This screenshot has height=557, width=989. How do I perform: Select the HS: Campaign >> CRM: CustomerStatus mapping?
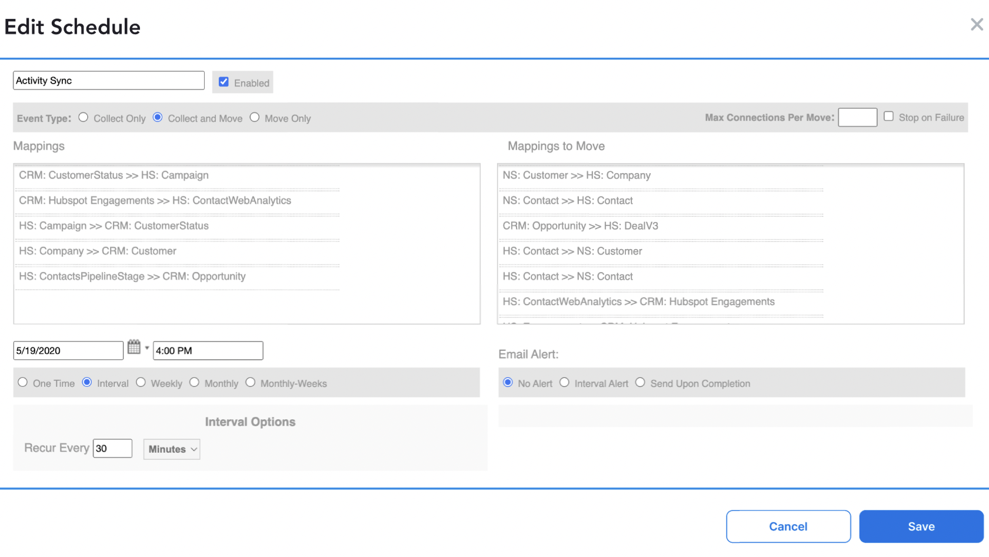[113, 226]
